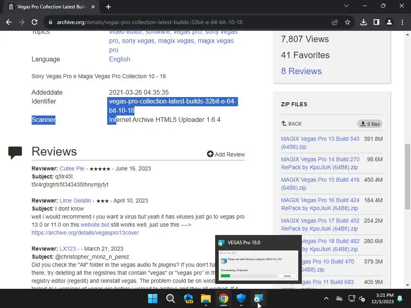411x308 pixels.
Task: Go BACK in the ZIP files list
Action: tap(291, 124)
